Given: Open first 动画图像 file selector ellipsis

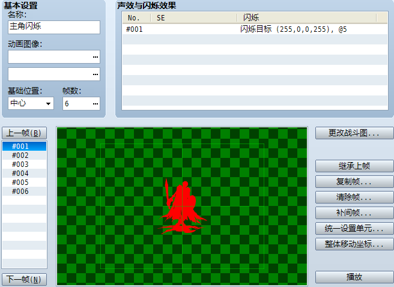Looking at the screenshot, I should (x=95, y=57).
